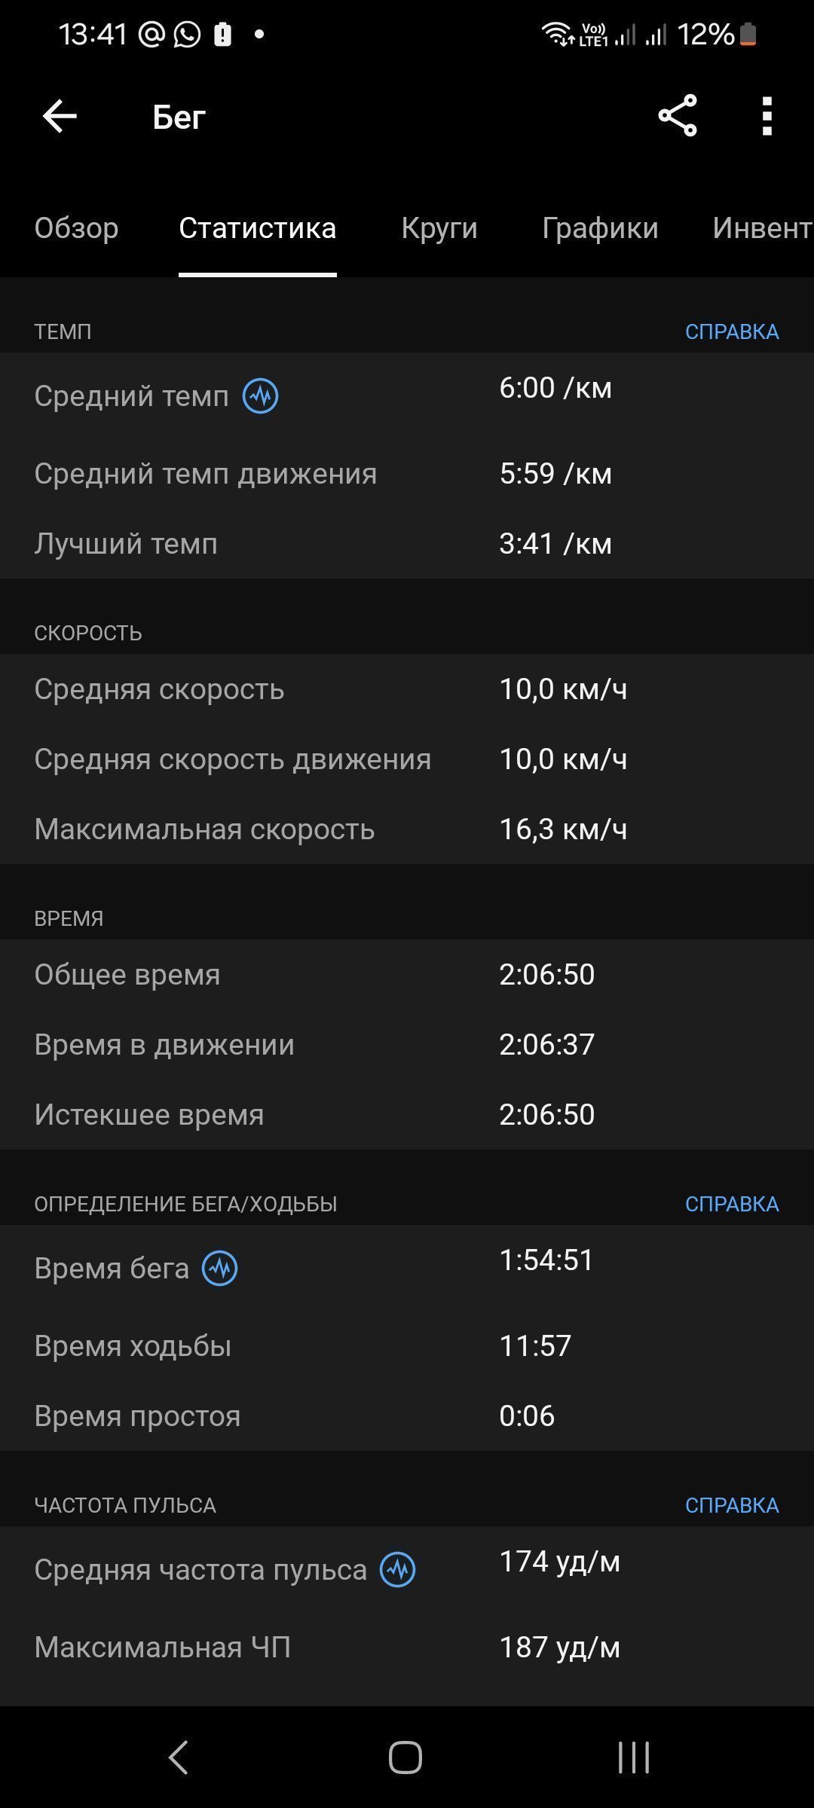
Task: Tap Android home navigation button
Action: pyautogui.click(x=405, y=1758)
